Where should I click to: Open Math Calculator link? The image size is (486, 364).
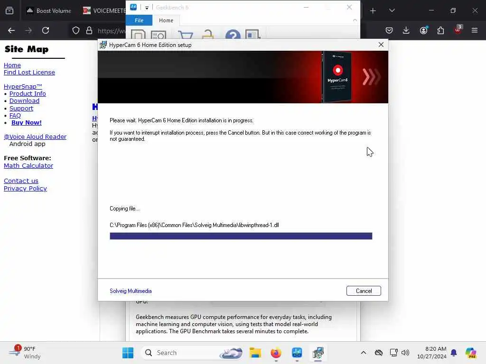click(28, 165)
